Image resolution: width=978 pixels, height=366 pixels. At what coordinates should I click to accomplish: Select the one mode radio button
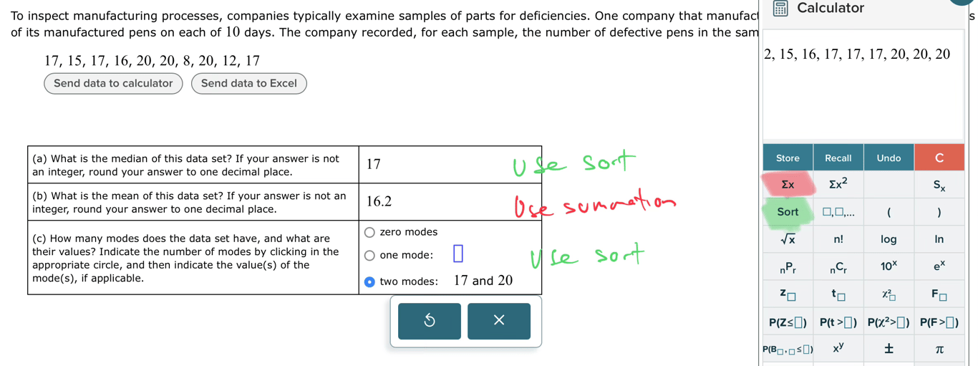tap(369, 256)
